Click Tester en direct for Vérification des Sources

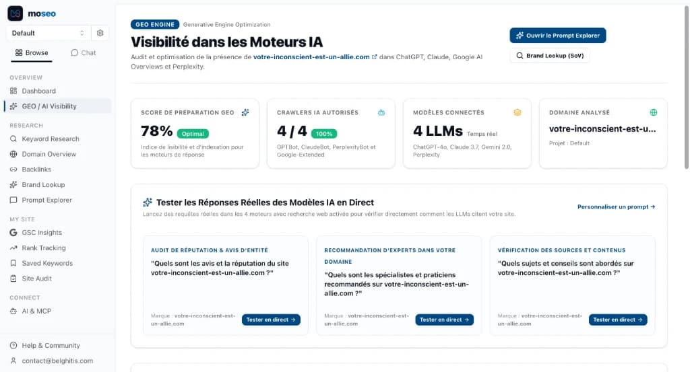pos(618,320)
